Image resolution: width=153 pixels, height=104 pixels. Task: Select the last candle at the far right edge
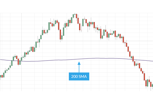click(x=152, y=85)
